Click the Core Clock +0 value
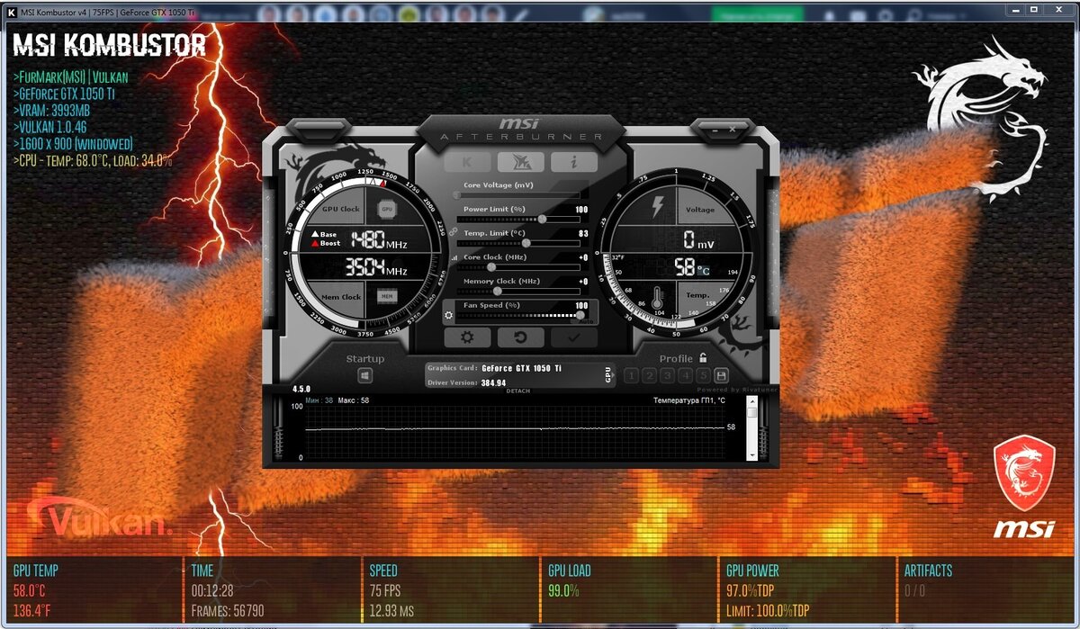1080x629 pixels. (583, 257)
